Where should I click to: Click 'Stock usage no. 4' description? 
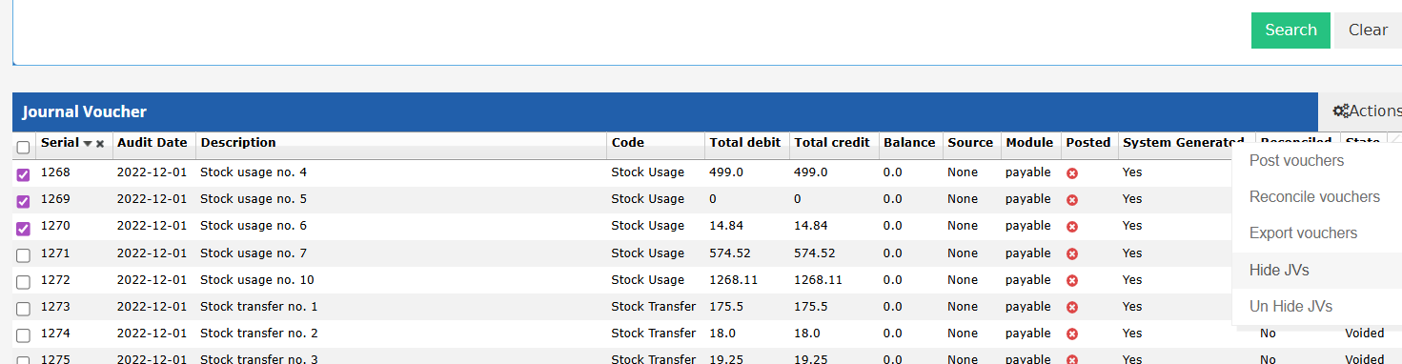tap(254, 172)
